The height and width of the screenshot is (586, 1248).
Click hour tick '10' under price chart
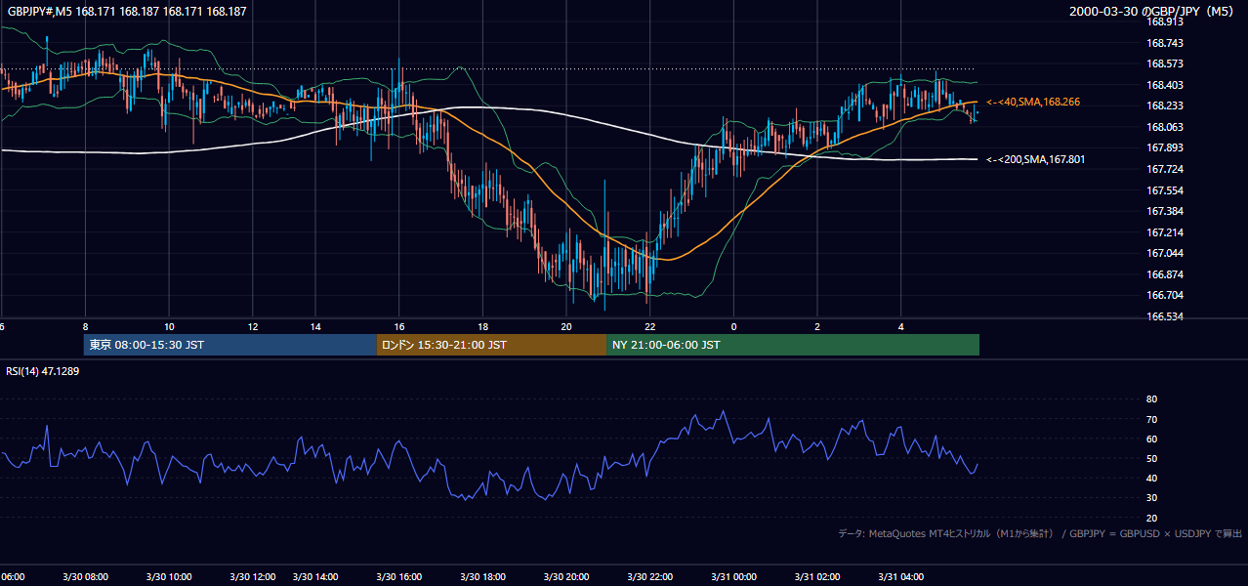click(x=169, y=326)
